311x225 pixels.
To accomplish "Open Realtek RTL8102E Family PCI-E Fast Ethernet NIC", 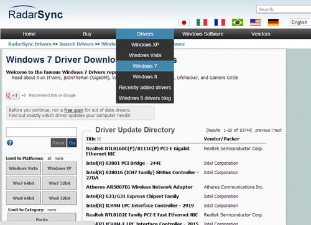I will (142, 215).
